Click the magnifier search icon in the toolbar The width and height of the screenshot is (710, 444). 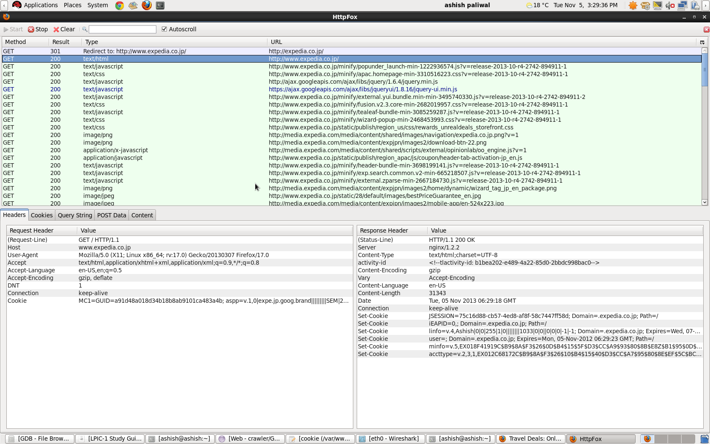pyautogui.click(x=85, y=29)
